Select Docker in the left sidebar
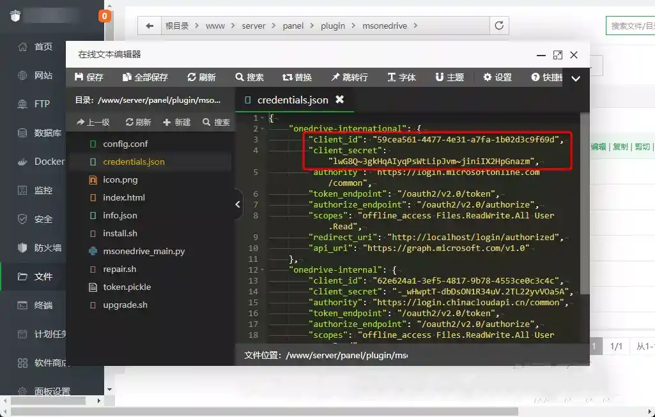This screenshot has width=655, height=417. 35,162
